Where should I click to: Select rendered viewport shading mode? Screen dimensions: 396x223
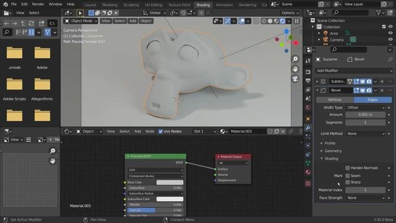(x=282, y=21)
